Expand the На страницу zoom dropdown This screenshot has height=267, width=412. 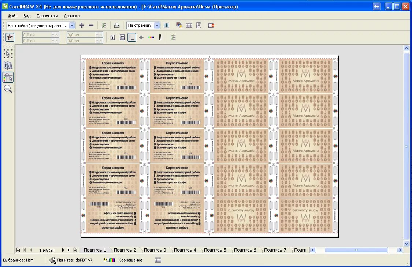click(157, 26)
